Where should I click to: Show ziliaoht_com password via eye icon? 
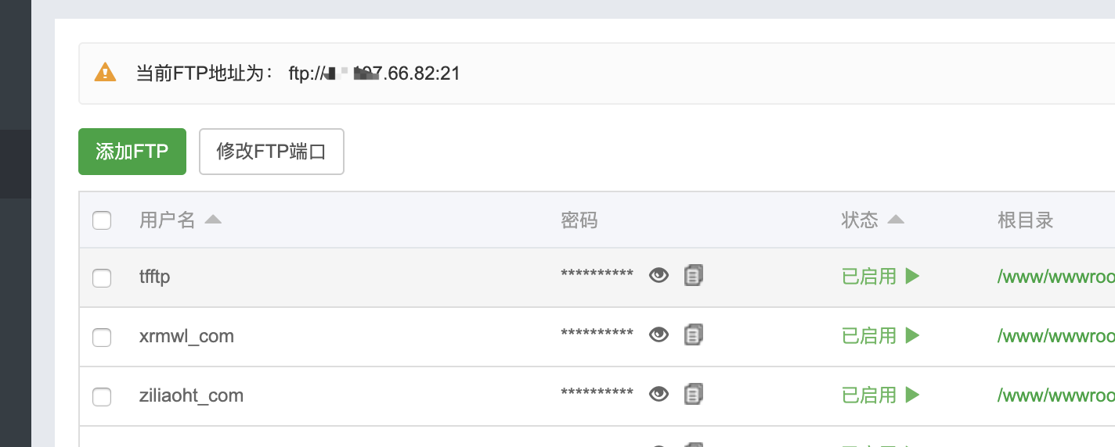659,394
